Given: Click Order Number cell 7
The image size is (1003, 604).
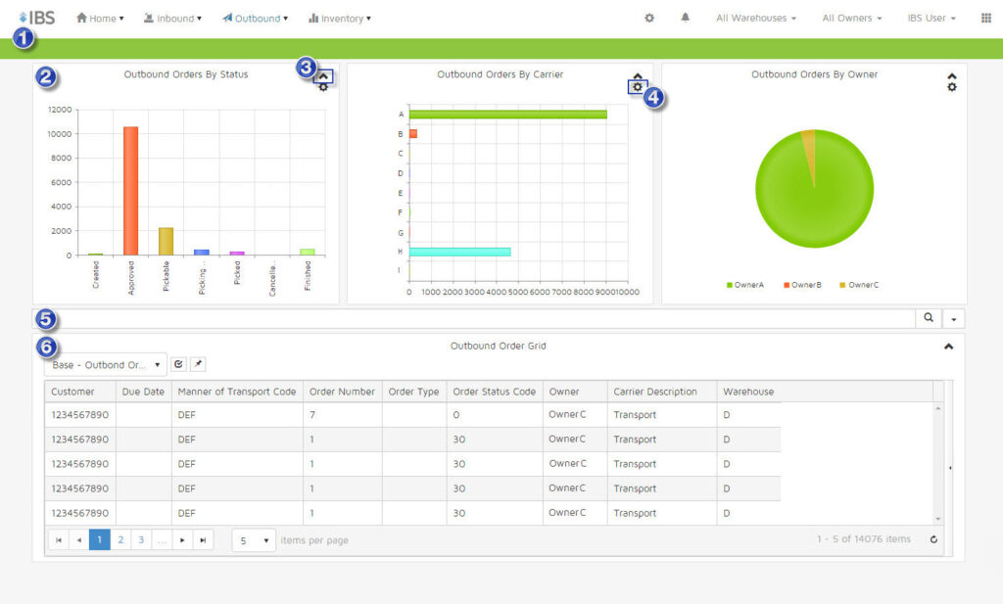Looking at the screenshot, I should coord(342,415).
